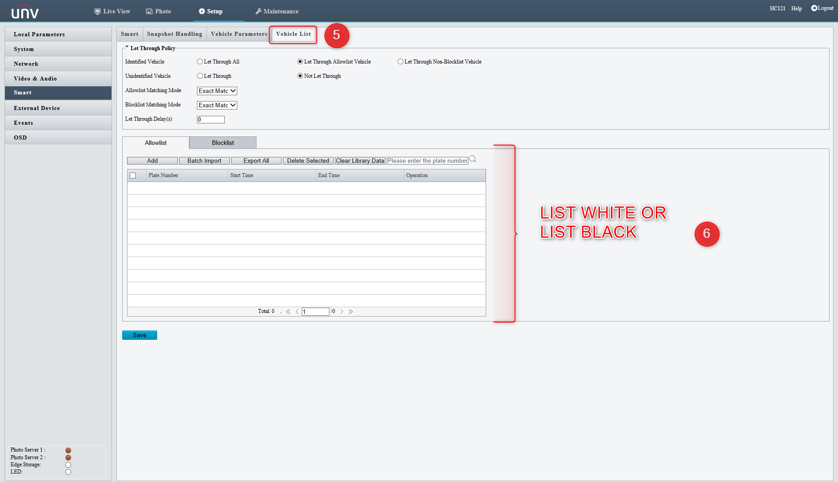Open the Vehicle Parameters tab

pos(239,34)
